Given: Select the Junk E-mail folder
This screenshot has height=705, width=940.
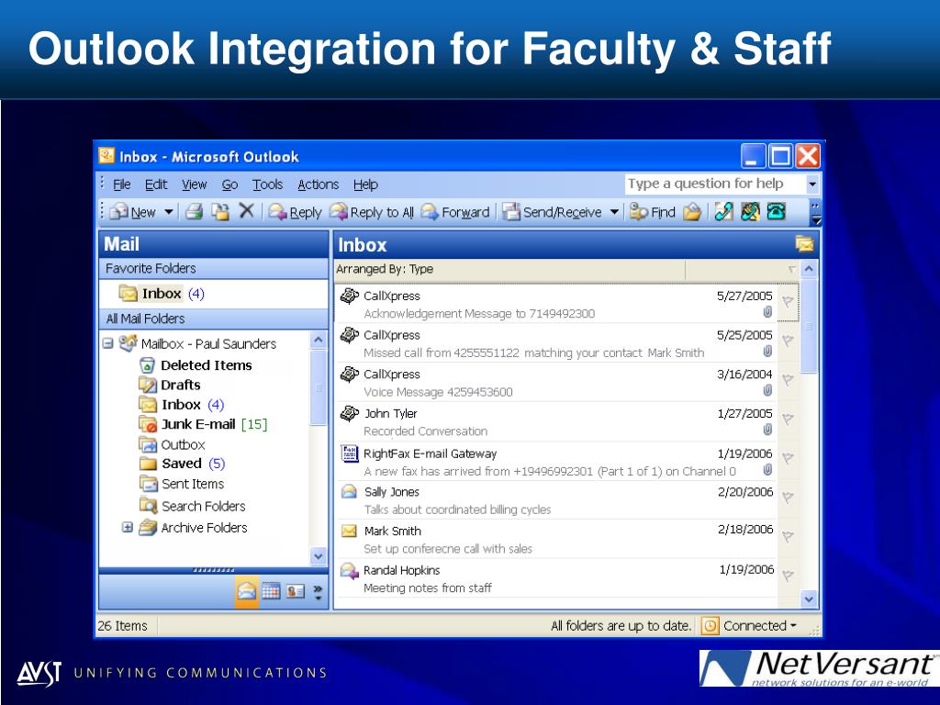Looking at the screenshot, I should pos(203,424).
